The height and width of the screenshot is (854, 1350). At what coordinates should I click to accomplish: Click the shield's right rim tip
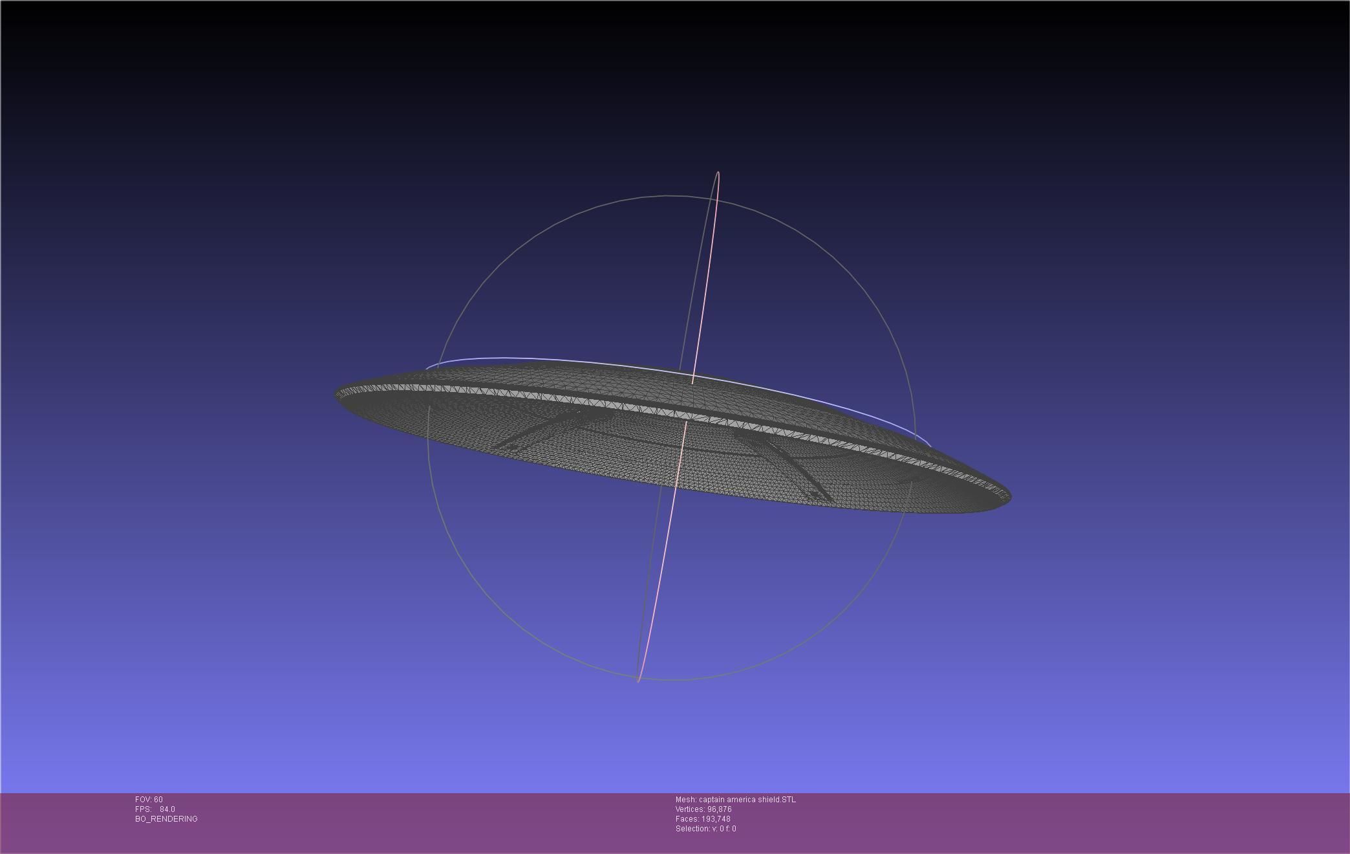pos(1009,498)
